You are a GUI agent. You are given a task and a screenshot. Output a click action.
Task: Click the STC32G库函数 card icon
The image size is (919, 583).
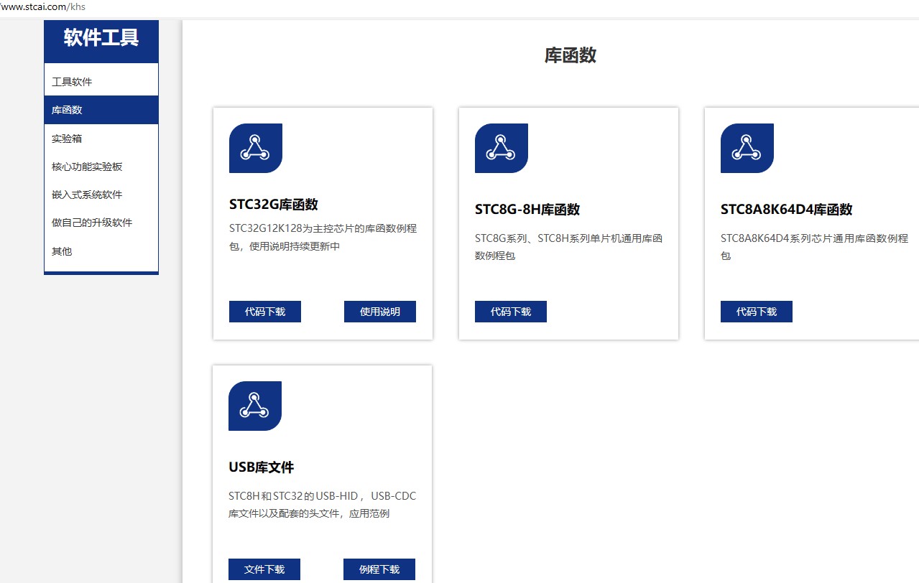click(255, 148)
